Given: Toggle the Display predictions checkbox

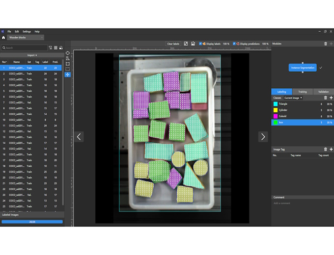Looking at the screenshot, I should click(234, 44).
